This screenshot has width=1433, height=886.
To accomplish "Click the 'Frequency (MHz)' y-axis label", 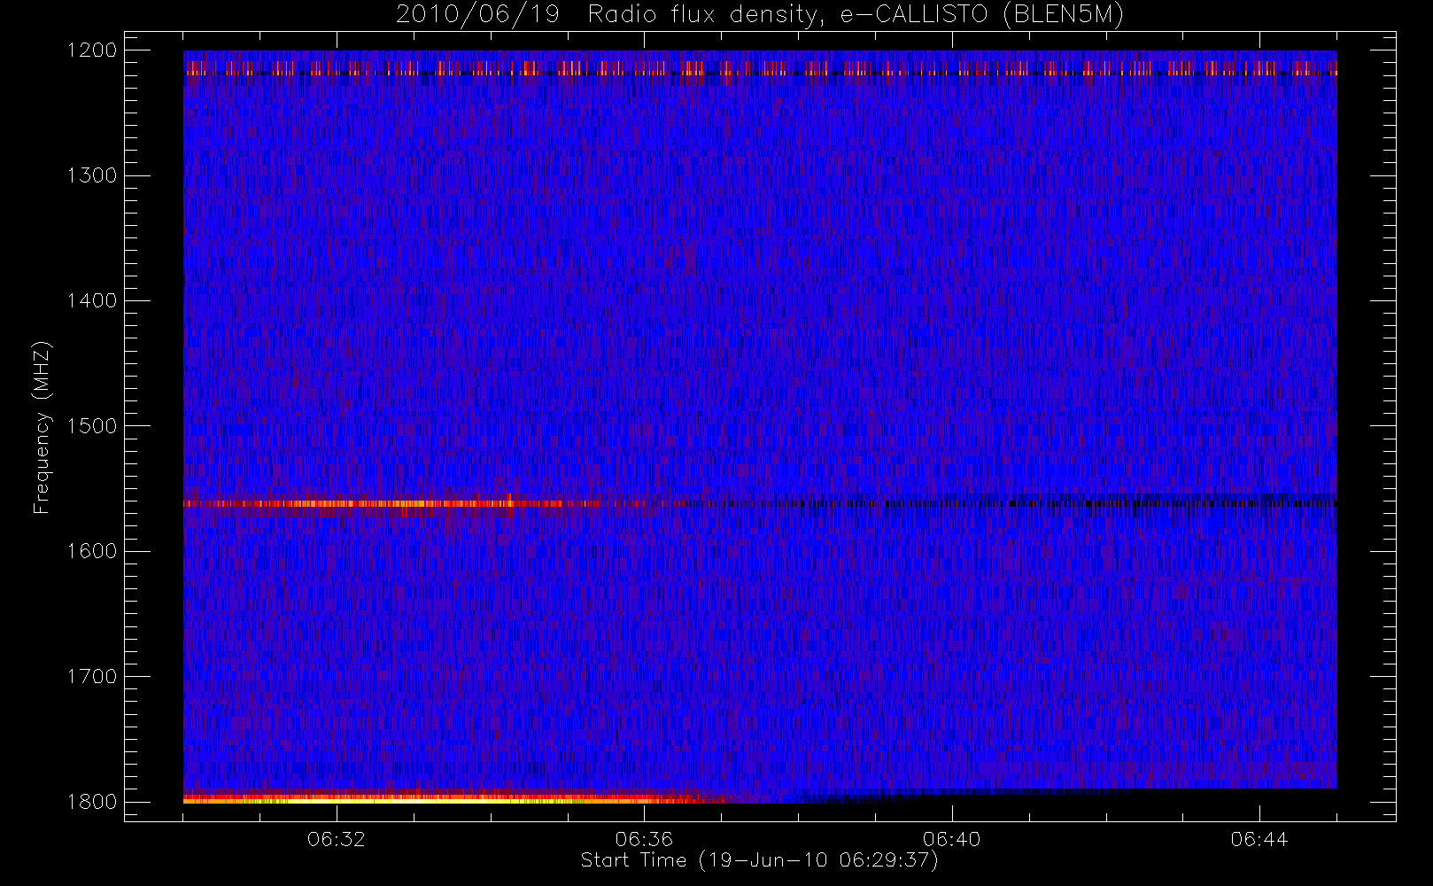I will (41, 427).
